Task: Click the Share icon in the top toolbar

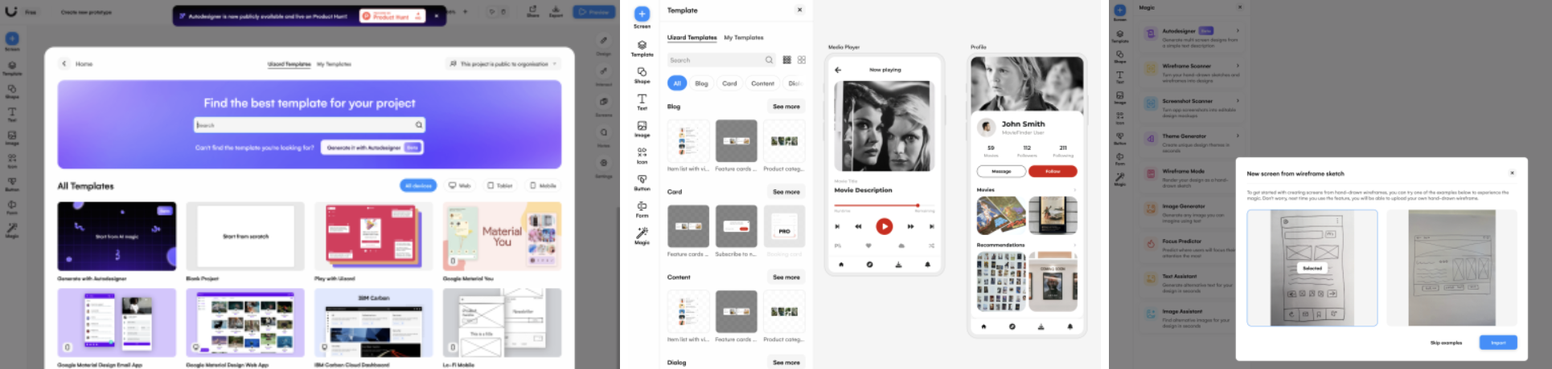Action: click(x=533, y=11)
